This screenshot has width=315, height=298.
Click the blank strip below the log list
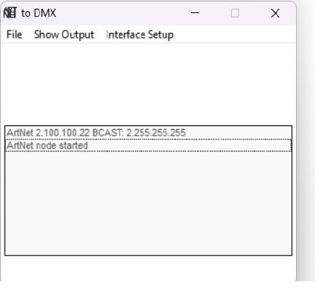(x=148, y=267)
